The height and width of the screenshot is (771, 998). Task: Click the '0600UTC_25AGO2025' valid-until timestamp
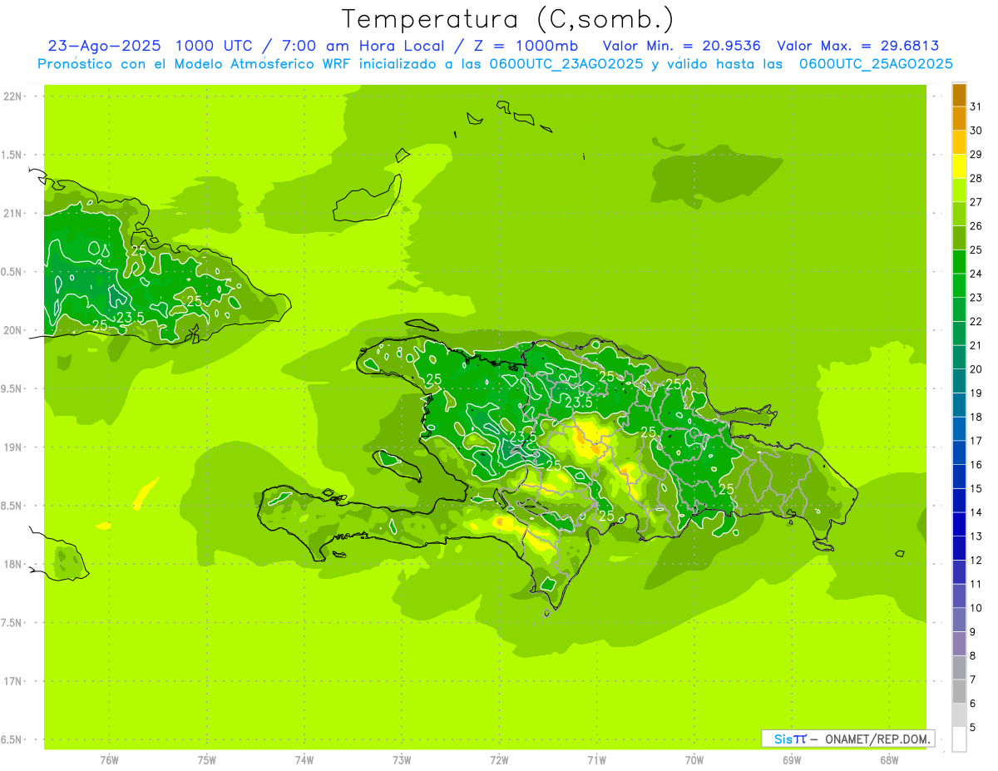(x=876, y=64)
